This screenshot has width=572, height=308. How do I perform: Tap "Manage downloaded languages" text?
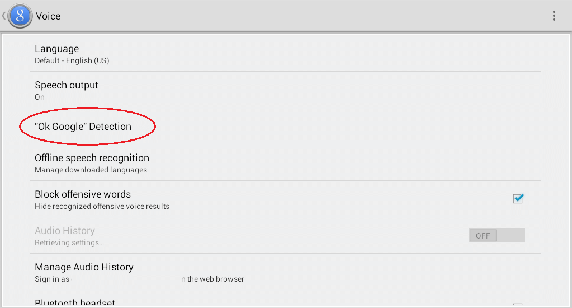click(x=91, y=170)
